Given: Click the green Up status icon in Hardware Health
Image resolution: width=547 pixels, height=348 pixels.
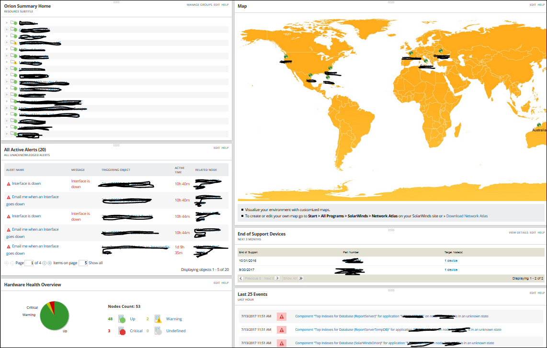Looking at the screenshot, I should click(122, 319).
